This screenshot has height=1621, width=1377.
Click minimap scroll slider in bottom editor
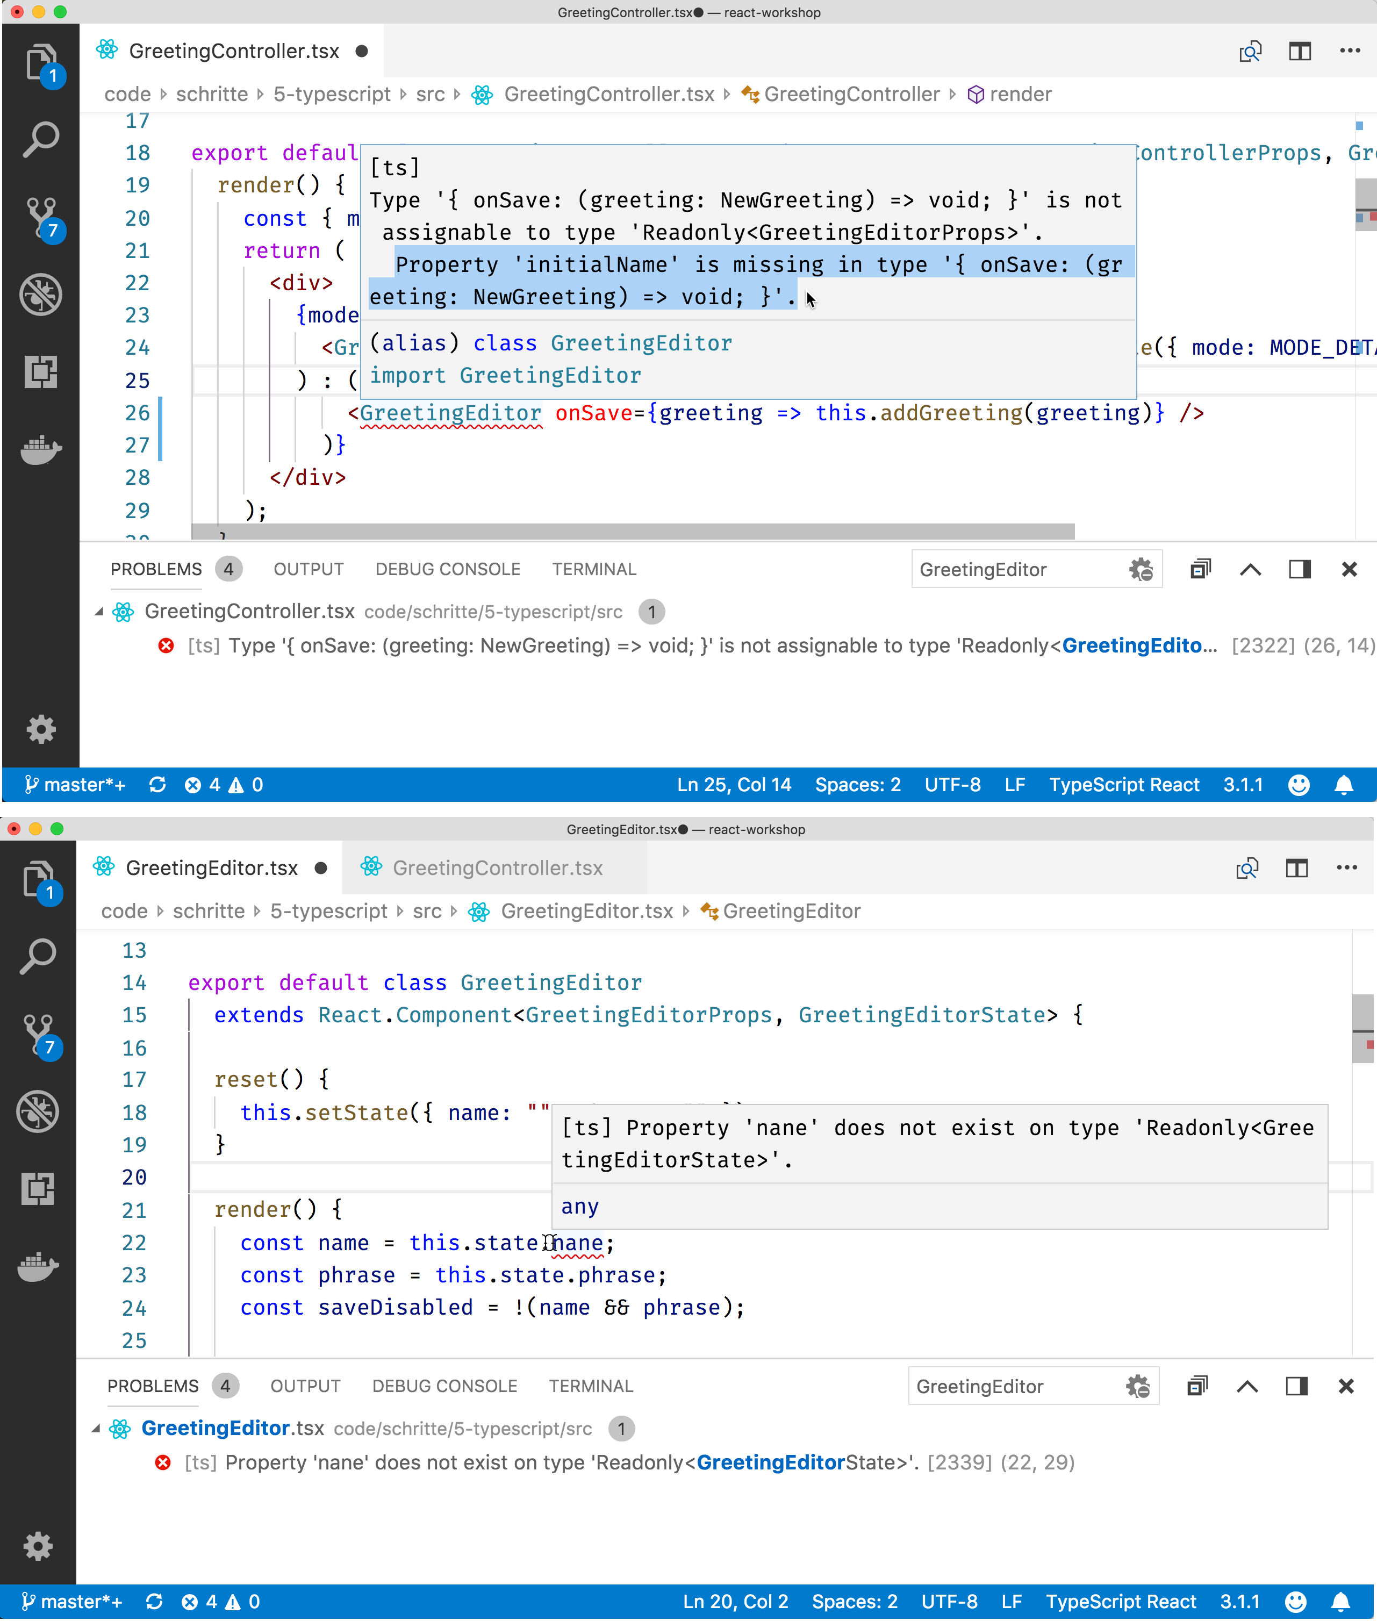point(1362,1029)
